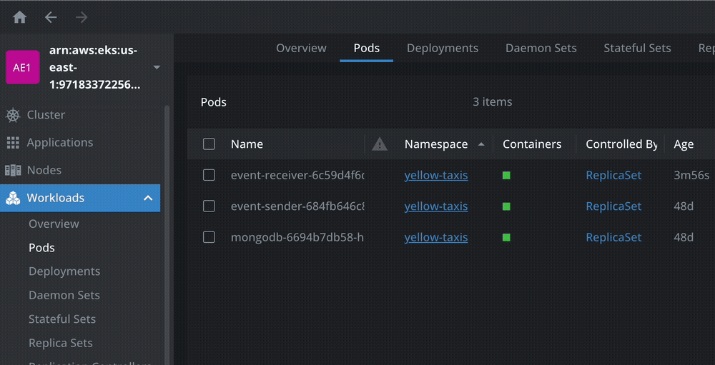The width and height of the screenshot is (715, 365).
Task: Open Stateful Sets in the sidebar
Action: coord(62,319)
